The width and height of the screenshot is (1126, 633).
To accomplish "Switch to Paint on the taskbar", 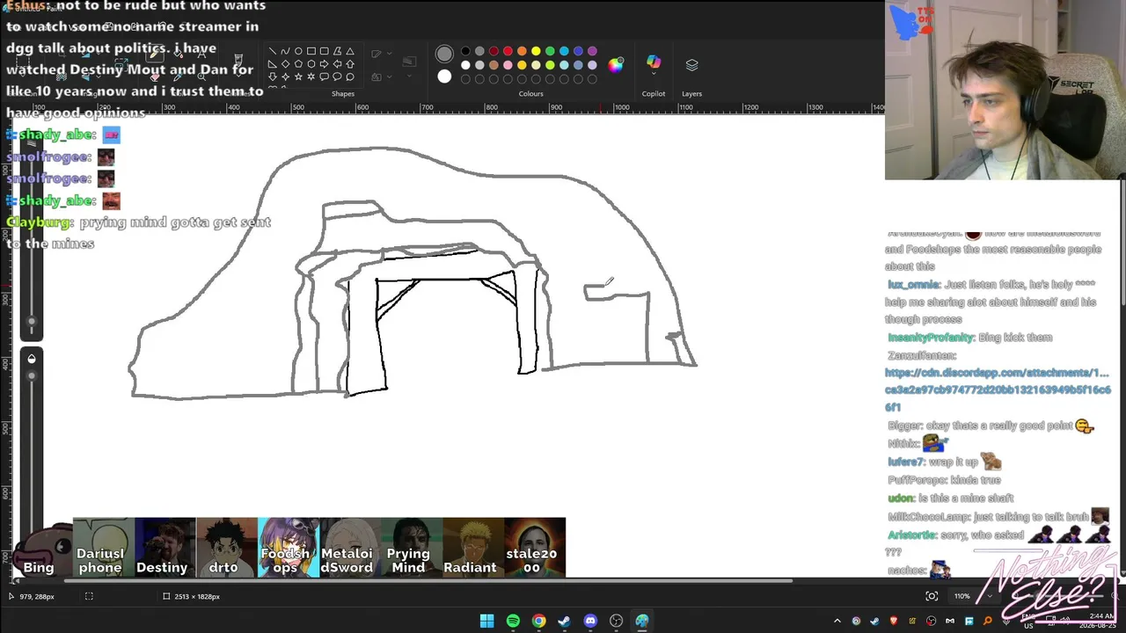I will point(642,622).
